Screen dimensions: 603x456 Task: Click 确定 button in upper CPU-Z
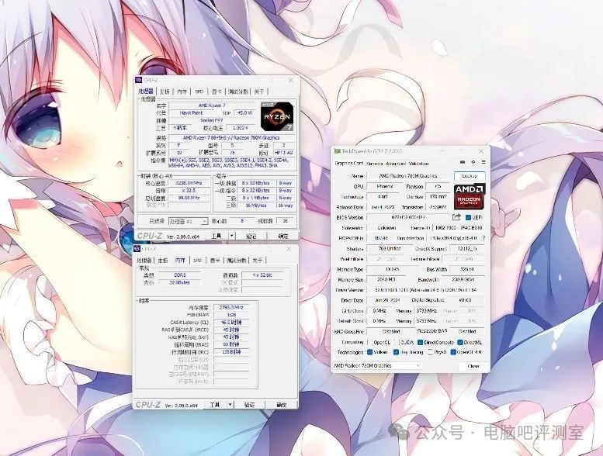(x=283, y=236)
